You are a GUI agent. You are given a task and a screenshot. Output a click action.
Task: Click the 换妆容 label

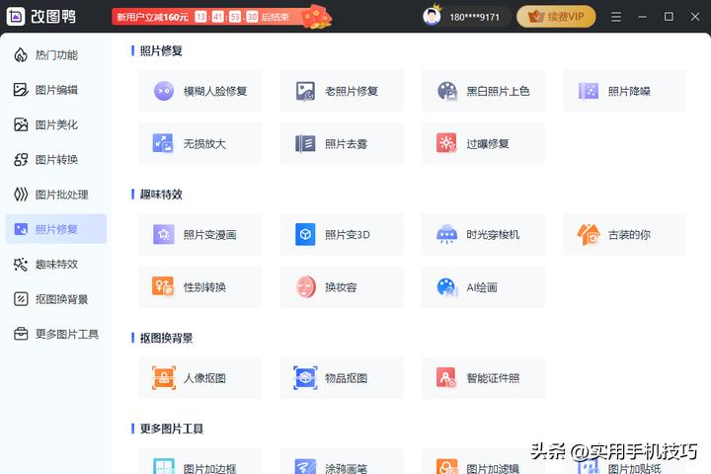341,287
